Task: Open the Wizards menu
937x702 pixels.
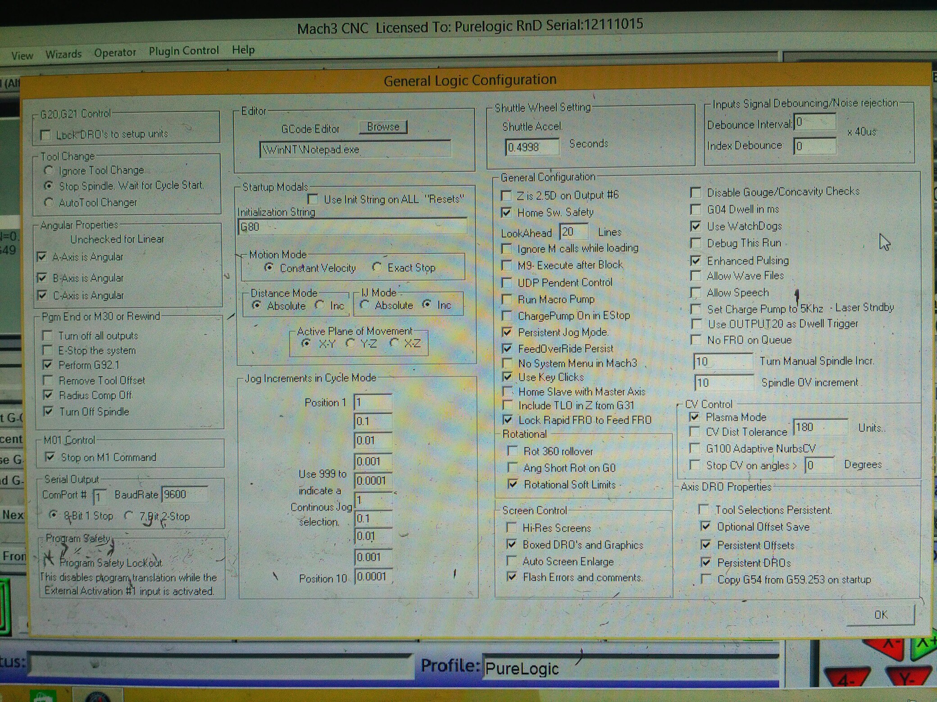Action: coord(64,54)
